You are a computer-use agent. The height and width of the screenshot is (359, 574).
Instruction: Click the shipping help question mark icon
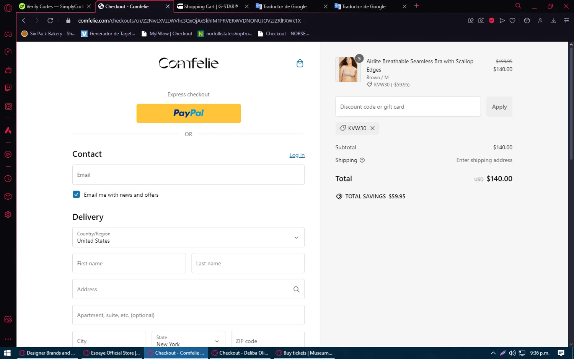(362, 160)
